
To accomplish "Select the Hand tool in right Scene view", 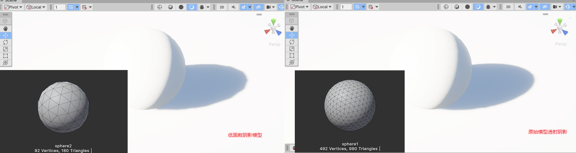I will coord(292,28).
